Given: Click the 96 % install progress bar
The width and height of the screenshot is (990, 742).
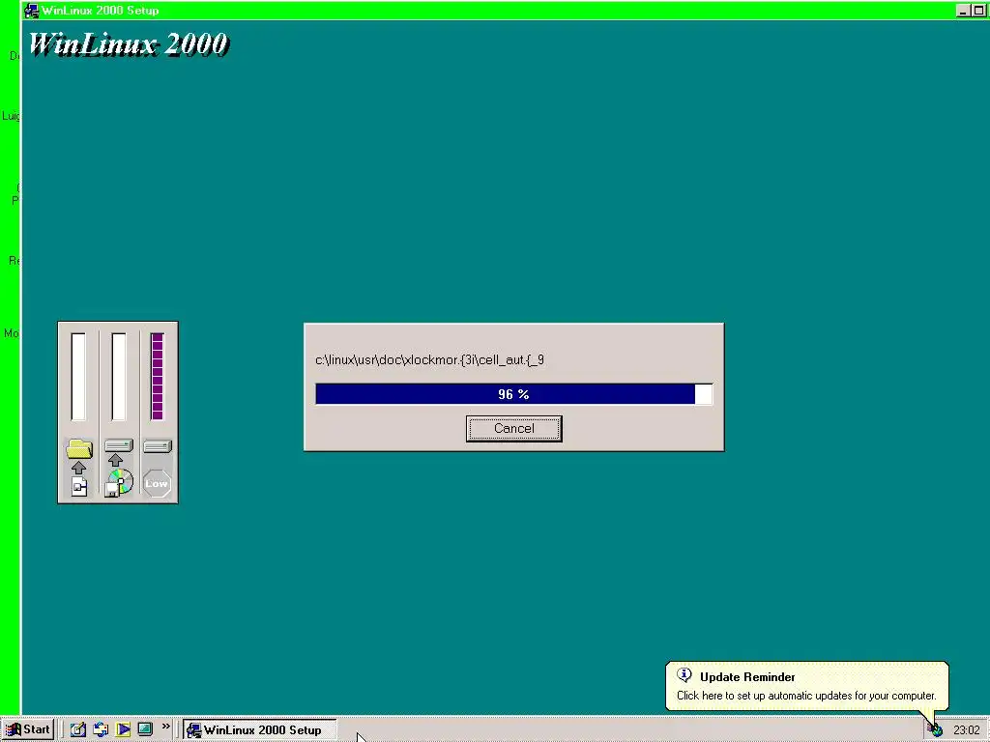Looking at the screenshot, I should point(514,394).
